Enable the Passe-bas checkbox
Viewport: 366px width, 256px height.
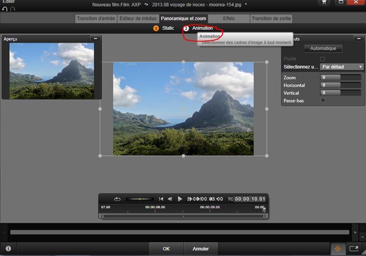(x=322, y=101)
